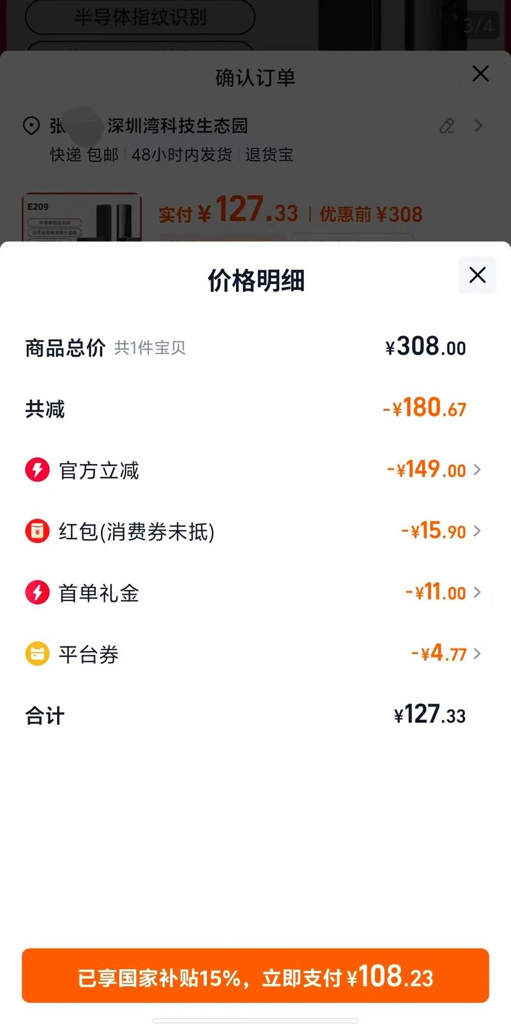Image resolution: width=511 pixels, height=1024 pixels.
Task: Select the 半导体指纹识别 option pill
Action: (140, 17)
